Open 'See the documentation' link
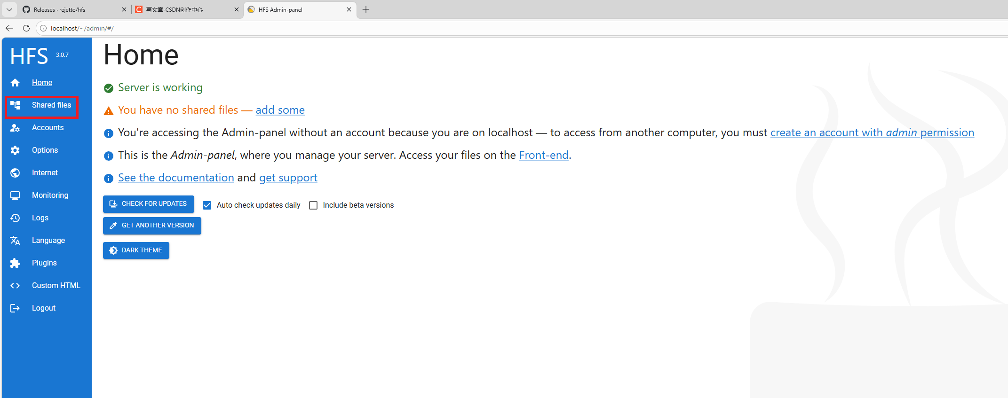The image size is (1008, 398). (176, 178)
